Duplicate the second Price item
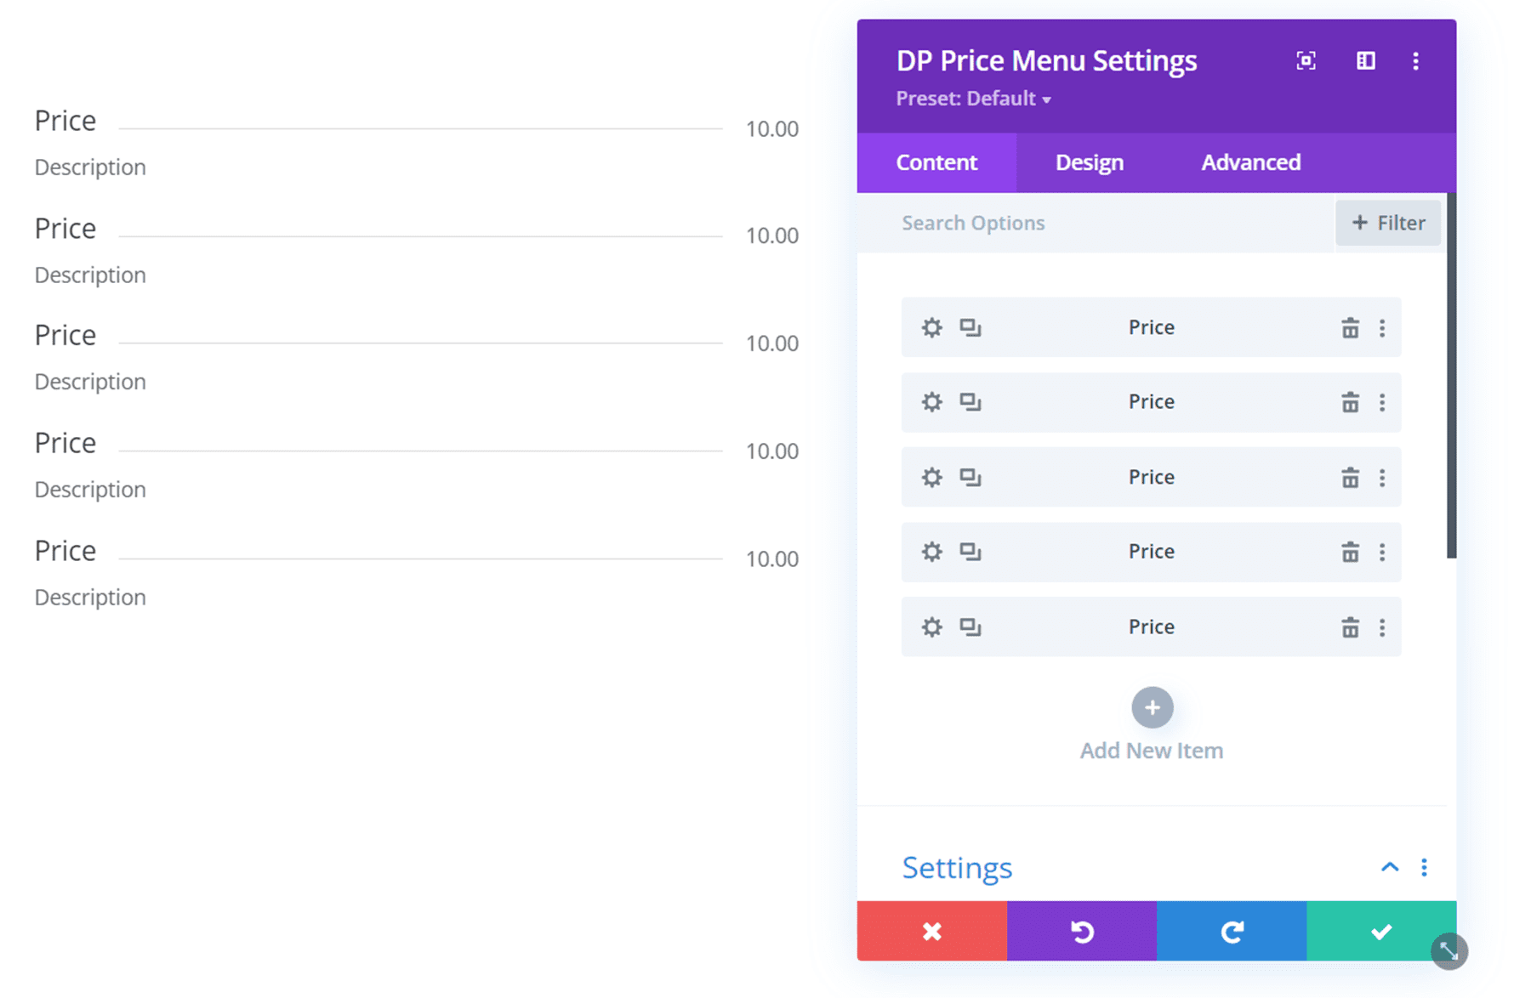The image size is (1531, 998). 971,402
